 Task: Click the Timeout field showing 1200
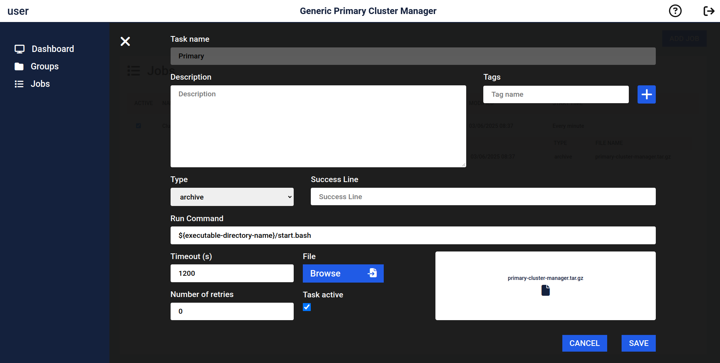tap(232, 273)
